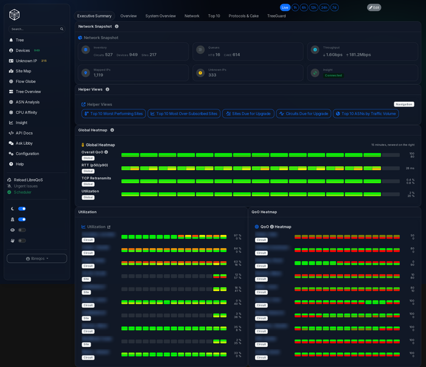Switch to the Protocols & Cake tab
Screen dimensions: 426x367
click(x=243, y=16)
